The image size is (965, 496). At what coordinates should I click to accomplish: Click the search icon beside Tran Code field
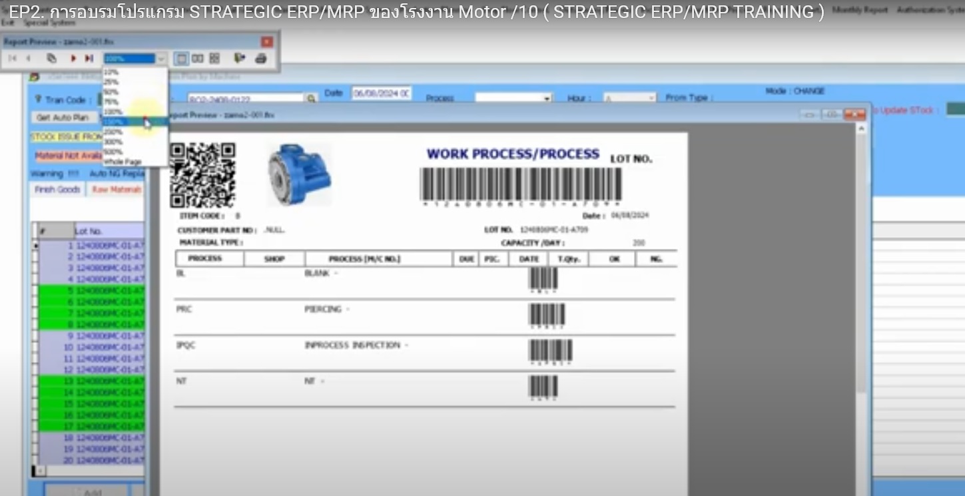coord(311,99)
